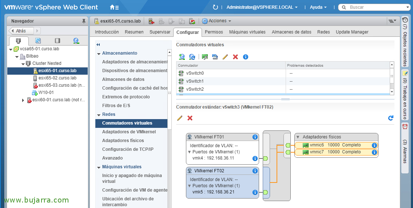Open Alarmas side panel

point(405,148)
